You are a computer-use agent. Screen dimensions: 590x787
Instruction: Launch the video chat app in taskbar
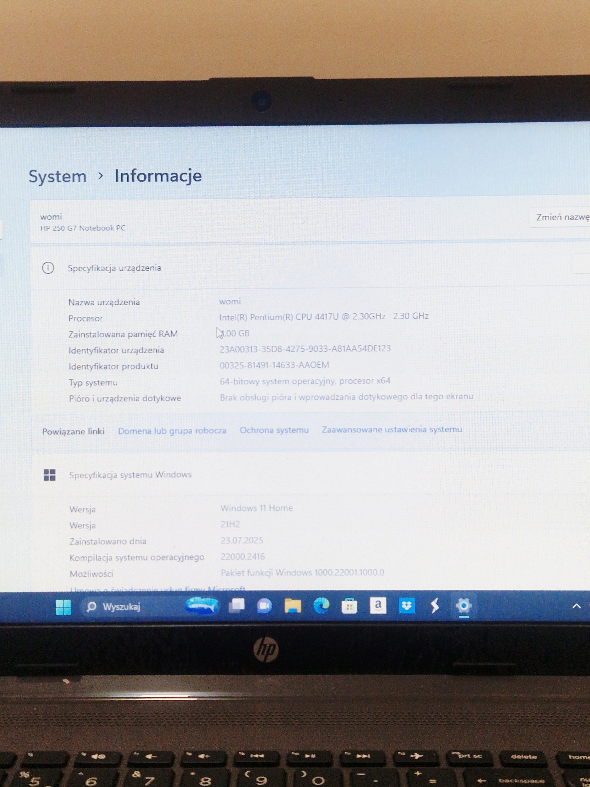264,606
